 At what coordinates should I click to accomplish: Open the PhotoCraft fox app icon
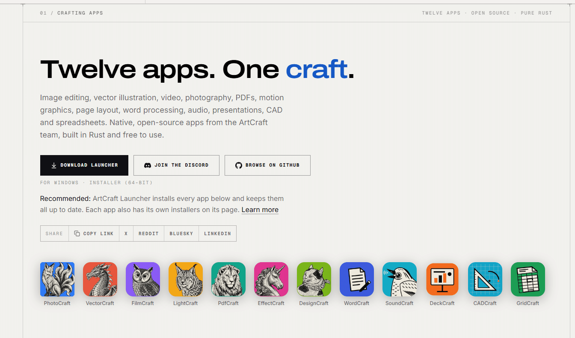pos(57,279)
